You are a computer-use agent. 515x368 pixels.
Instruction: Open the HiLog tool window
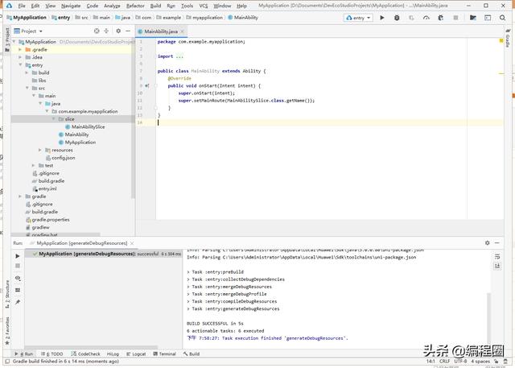click(113, 354)
